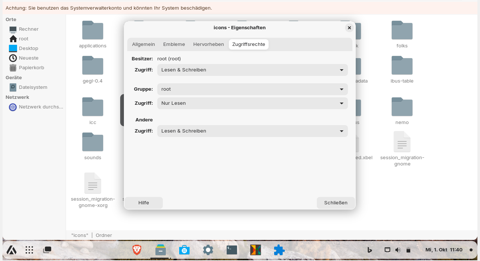The height and width of the screenshot is (261, 480).
Task: Click the Schließen button
Action: 336,203
